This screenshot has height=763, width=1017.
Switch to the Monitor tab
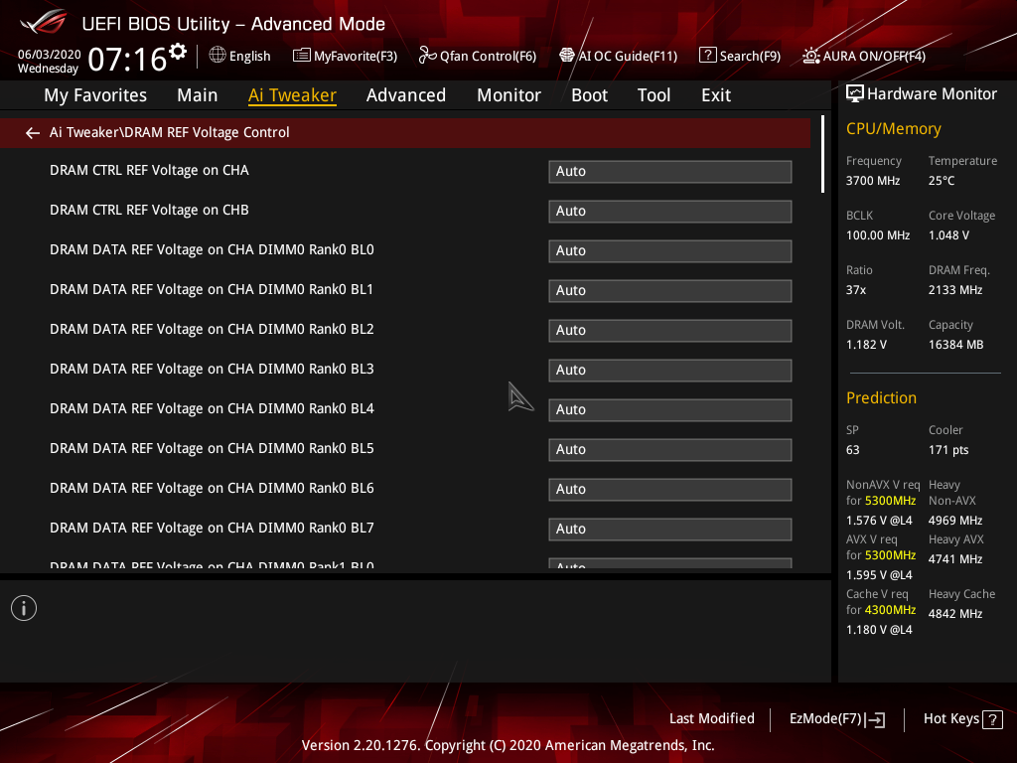tap(508, 94)
